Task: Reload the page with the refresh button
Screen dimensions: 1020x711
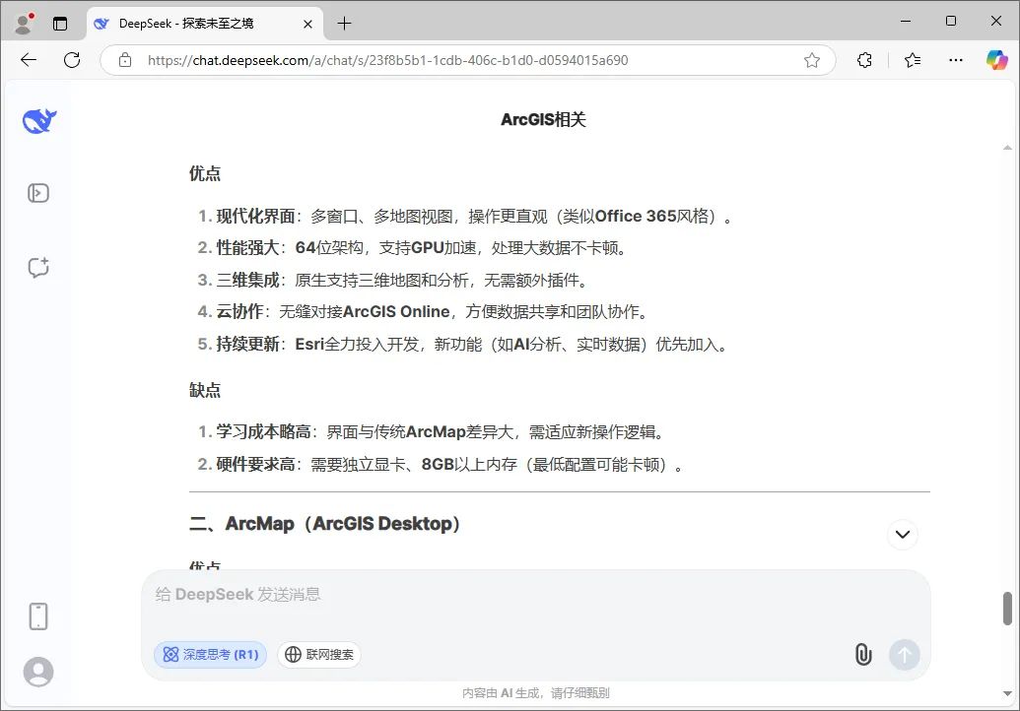Action: point(71,60)
